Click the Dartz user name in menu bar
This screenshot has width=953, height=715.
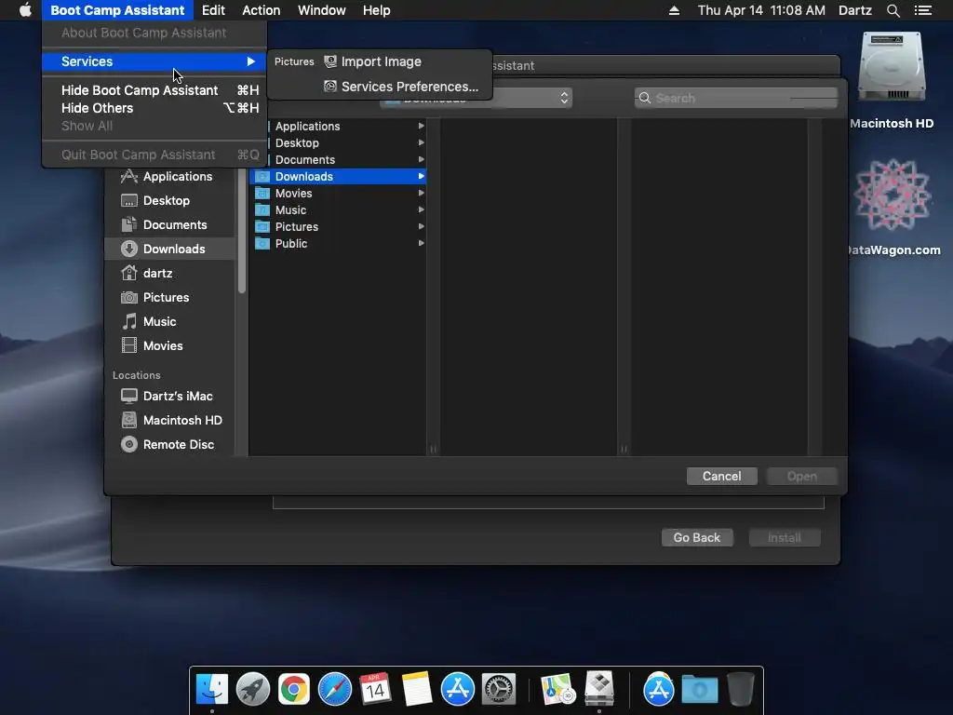[x=854, y=10]
